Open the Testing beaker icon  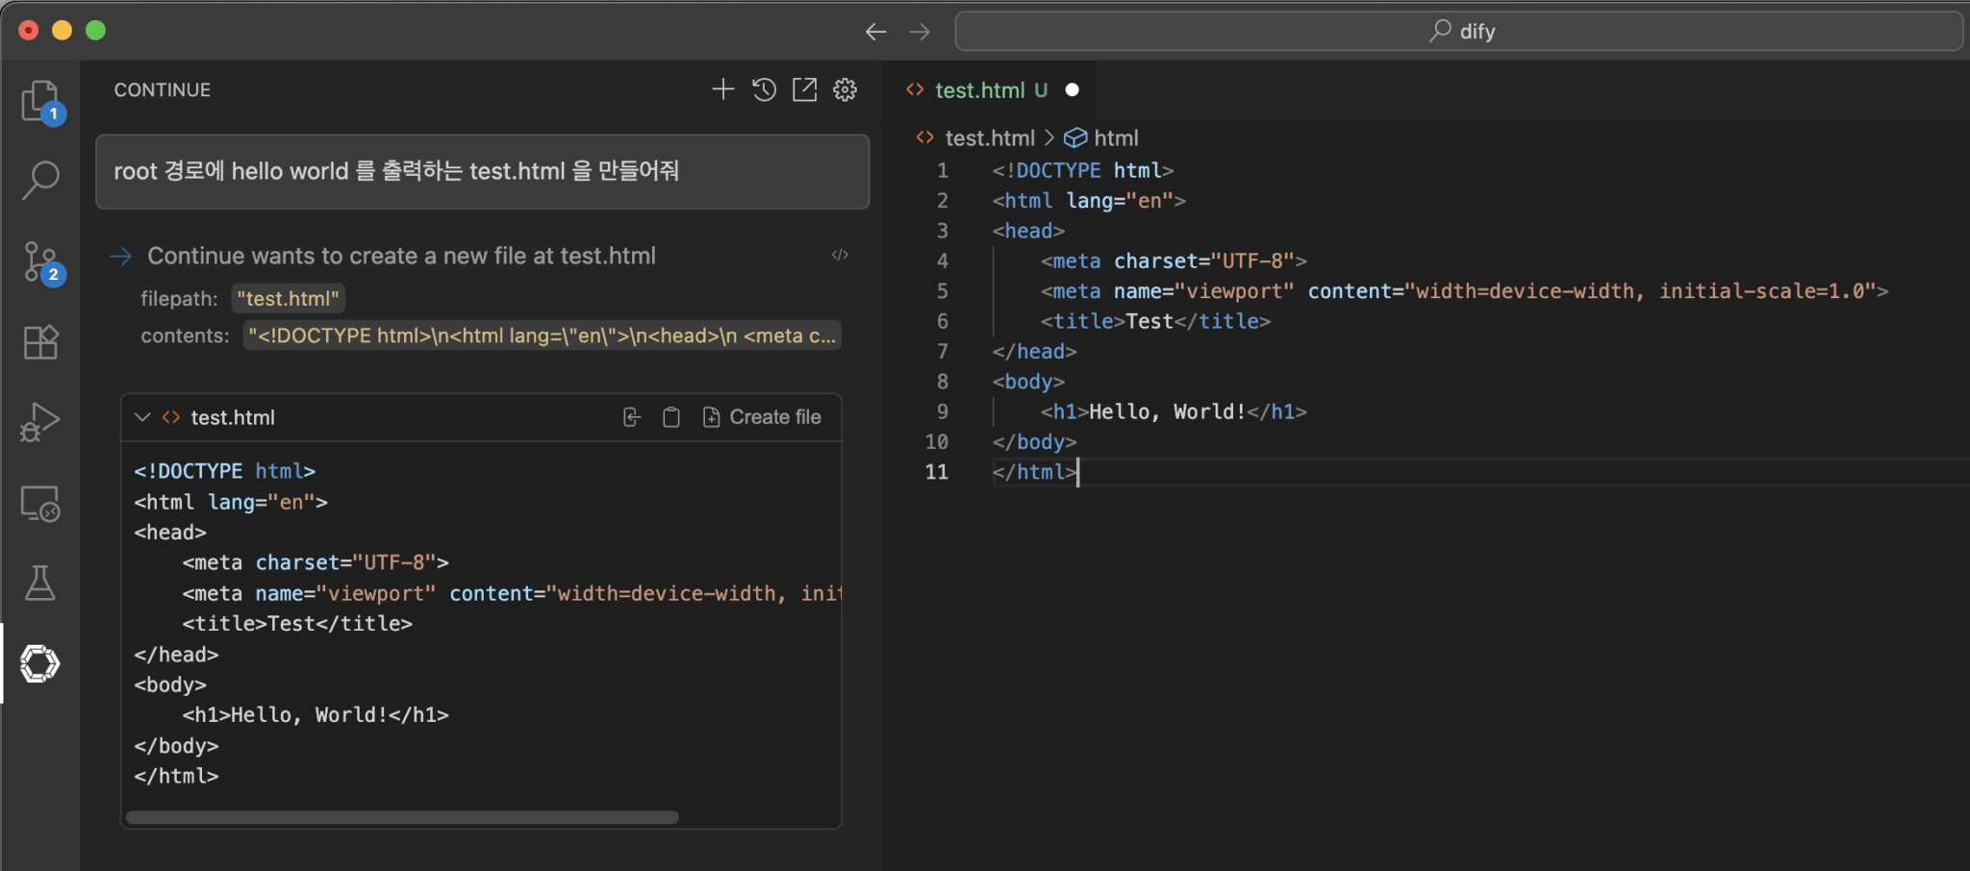coord(39,583)
